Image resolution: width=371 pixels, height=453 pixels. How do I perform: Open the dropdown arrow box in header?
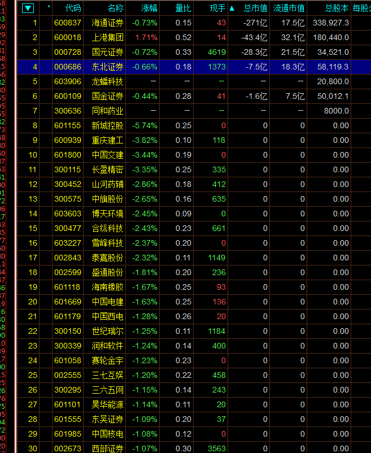tap(28, 8)
